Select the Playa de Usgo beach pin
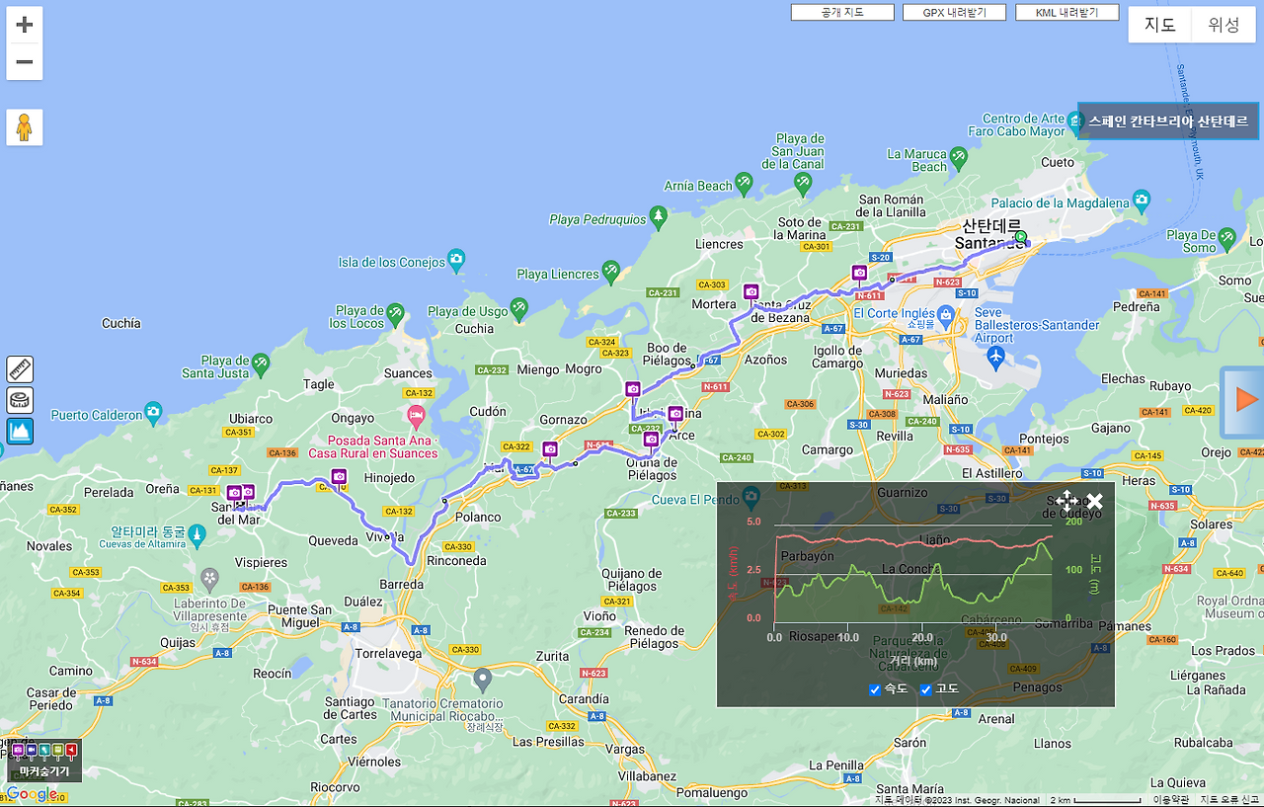 point(518,309)
